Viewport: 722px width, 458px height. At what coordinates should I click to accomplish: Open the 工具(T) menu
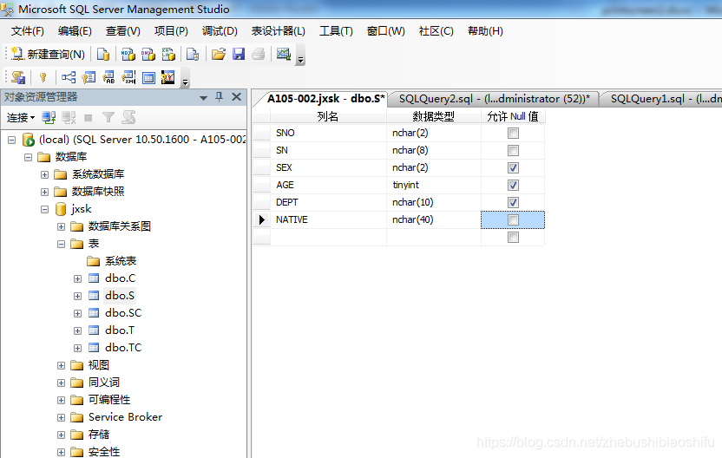coord(336,31)
